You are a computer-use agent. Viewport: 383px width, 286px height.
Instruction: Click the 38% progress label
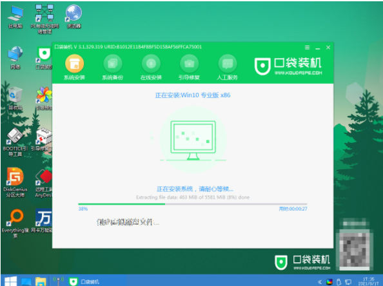pos(83,209)
